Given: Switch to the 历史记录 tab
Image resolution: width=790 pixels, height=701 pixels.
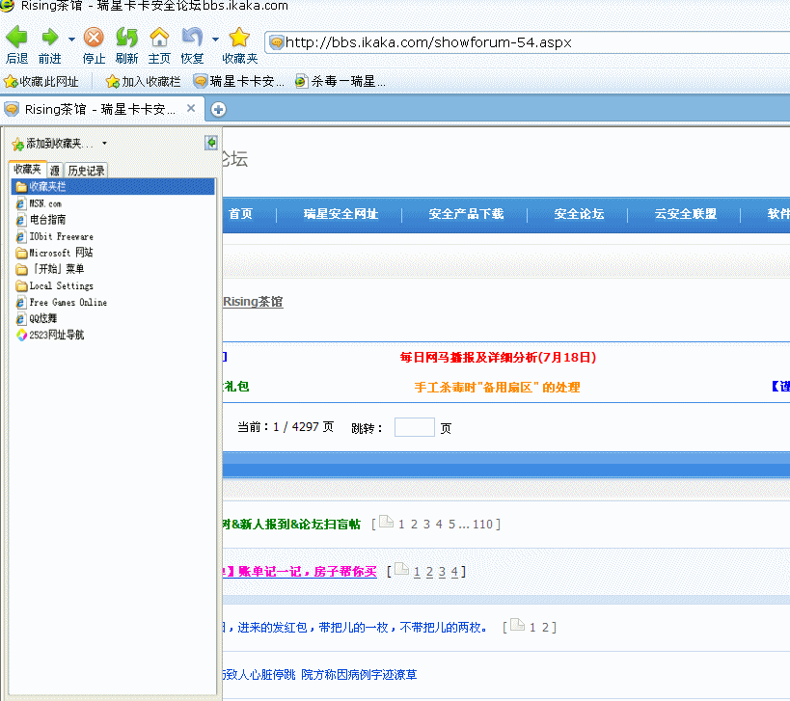Looking at the screenshot, I should [x=87, y=171].
